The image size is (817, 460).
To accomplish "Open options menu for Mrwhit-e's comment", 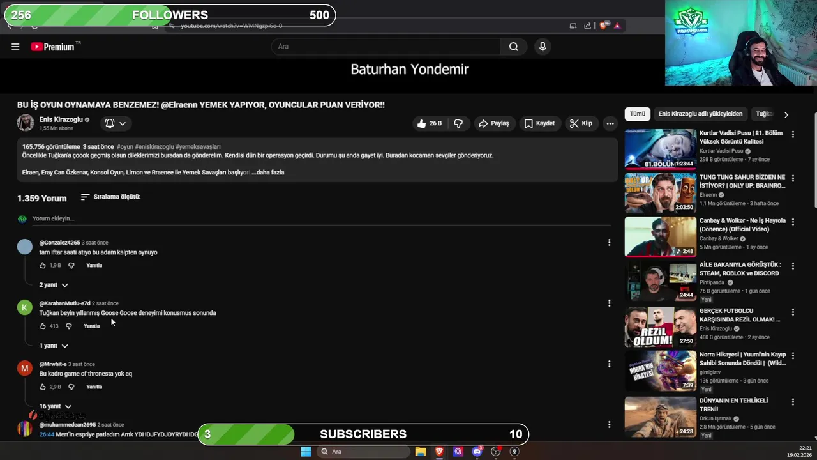I will click(609, 364).
